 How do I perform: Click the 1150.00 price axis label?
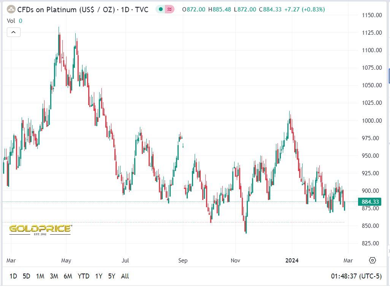372,15
